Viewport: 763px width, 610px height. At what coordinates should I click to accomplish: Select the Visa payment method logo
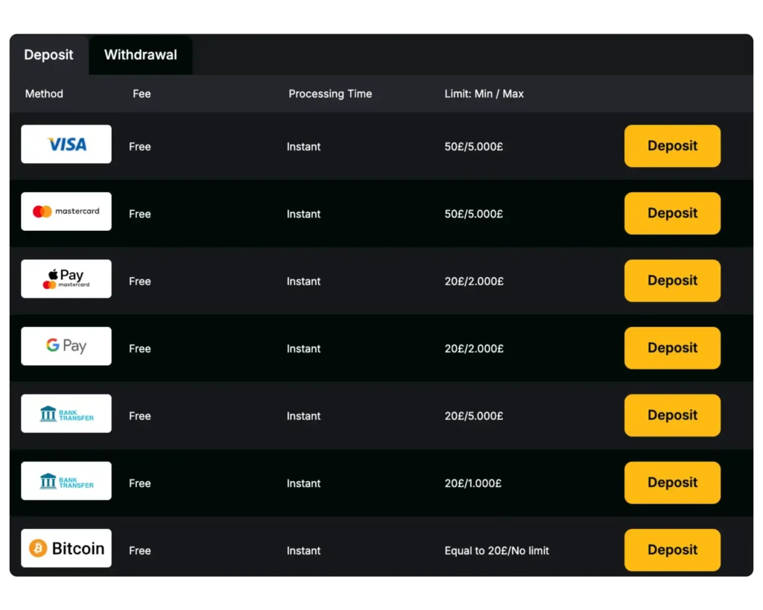click(66, 144)
